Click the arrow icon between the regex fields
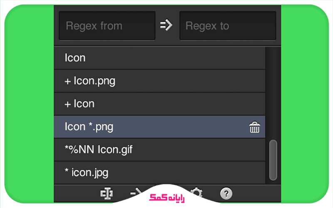 tap(166, 25)
